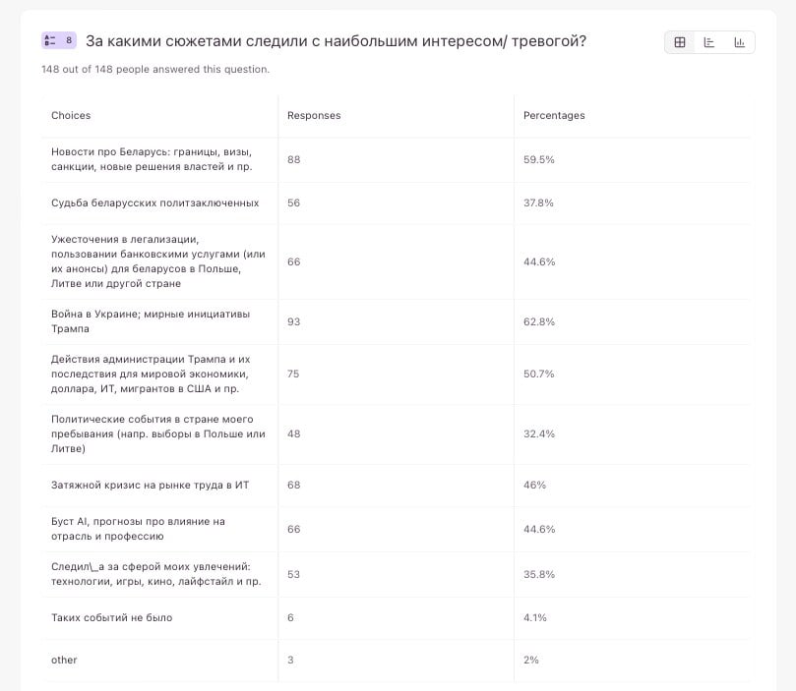Viewport: 796px width, 691px height.
Task: Select the 'Судьба беларусских политзаключенных' row
Action: (155, 202)
